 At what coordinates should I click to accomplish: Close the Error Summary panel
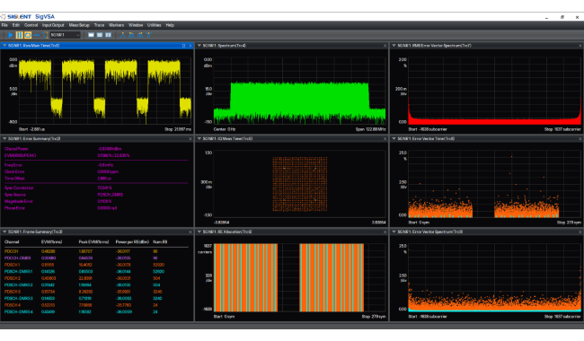tap(190, 139)
